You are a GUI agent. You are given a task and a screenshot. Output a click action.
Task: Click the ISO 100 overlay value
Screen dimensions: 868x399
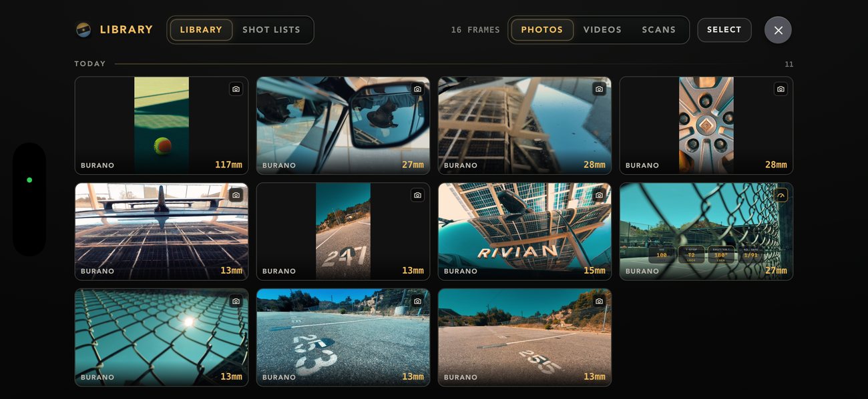pyautogui.click(x=662, y=255)
